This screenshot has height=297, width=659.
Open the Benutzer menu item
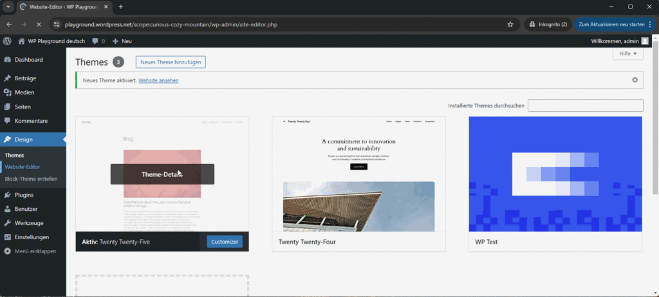(x=33, y=209)
